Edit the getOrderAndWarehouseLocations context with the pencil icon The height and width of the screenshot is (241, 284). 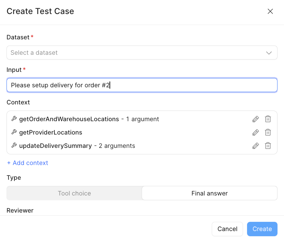point(255,119)
